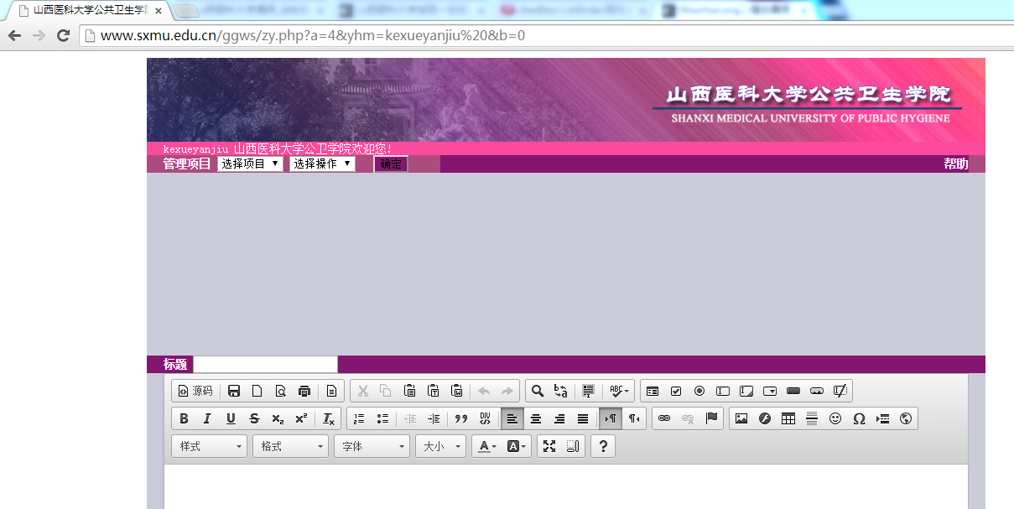This screenshot has height=509, width=1014.
Task: Expand the 选择操作 dropdown
Action: click(322, 164)
